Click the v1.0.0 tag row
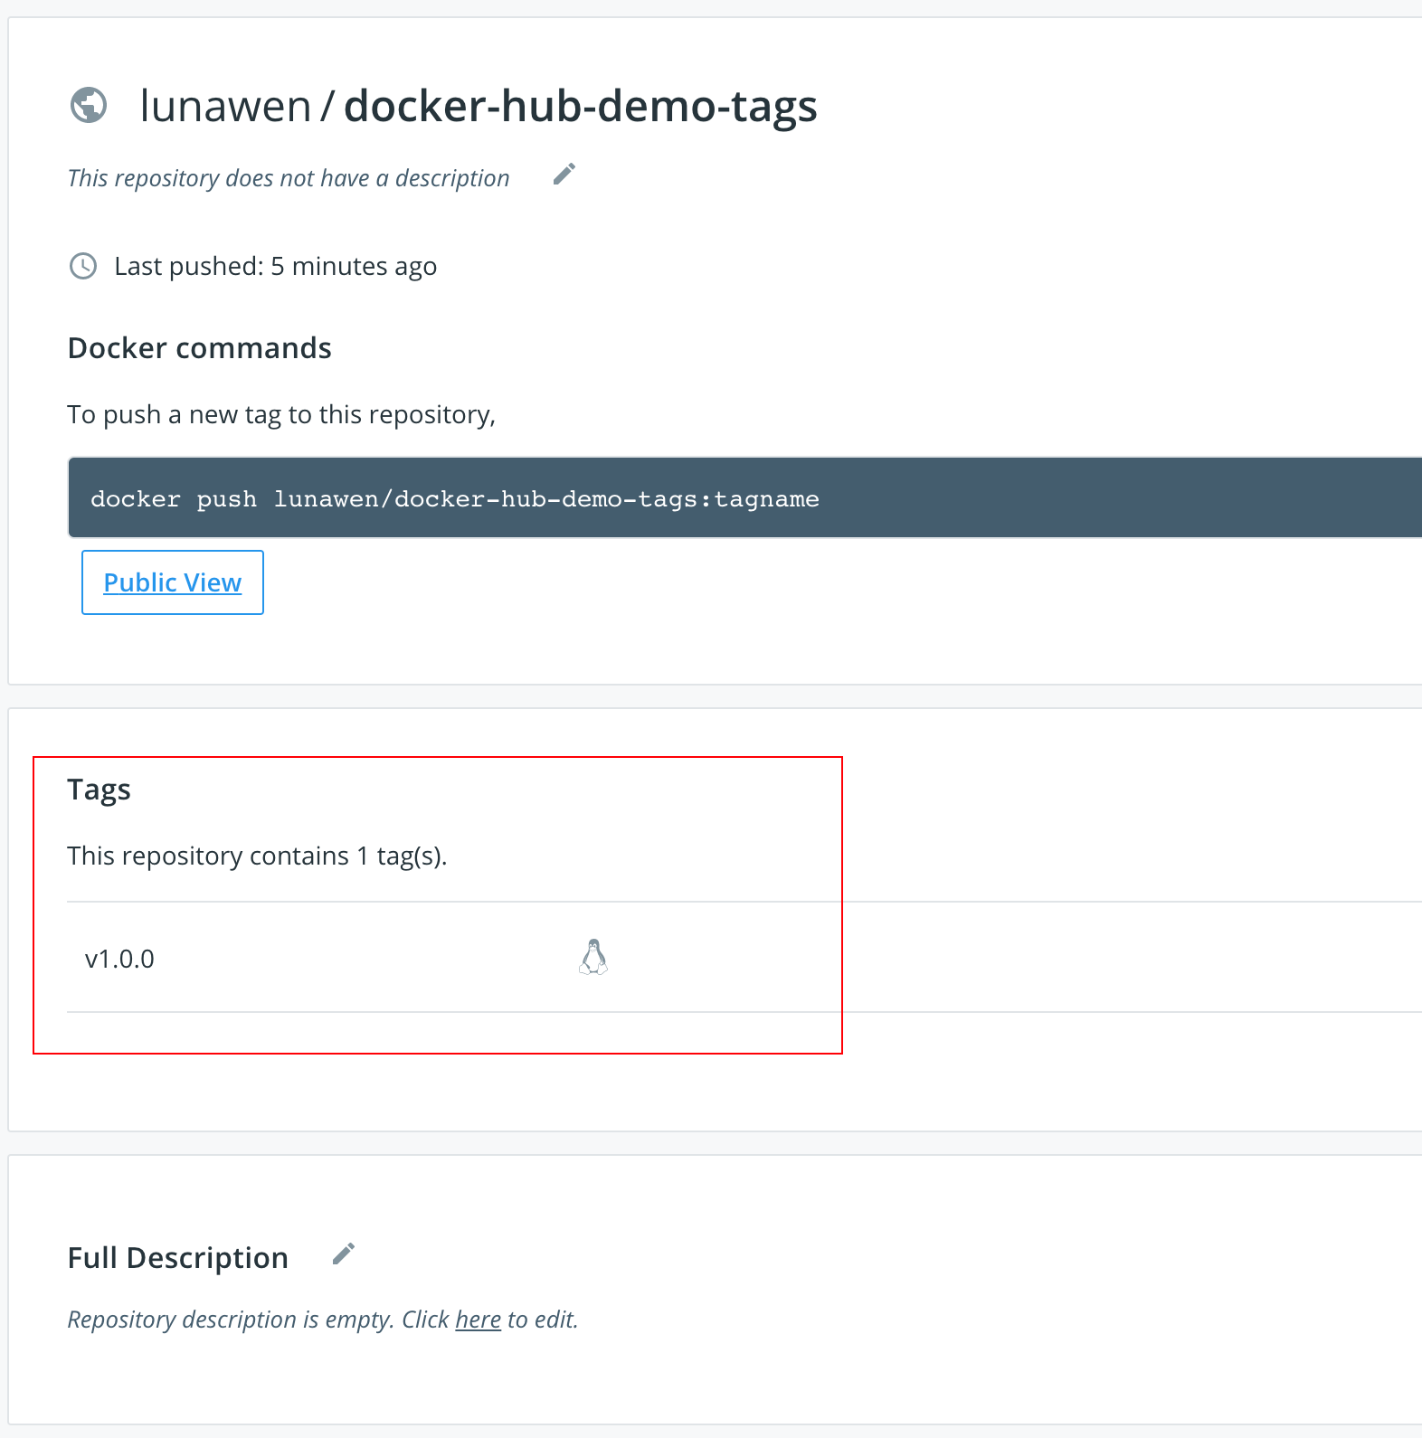Image resolution: width=1422 pixels, height=1438 pixels. (x=744, y=957)
